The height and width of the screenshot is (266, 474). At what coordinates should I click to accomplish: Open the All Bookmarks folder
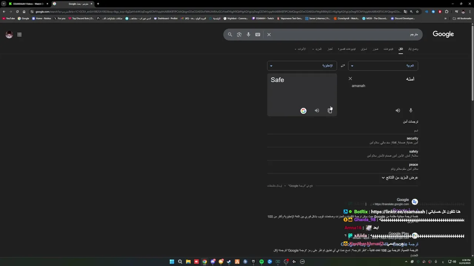click(x=462, y=18)
